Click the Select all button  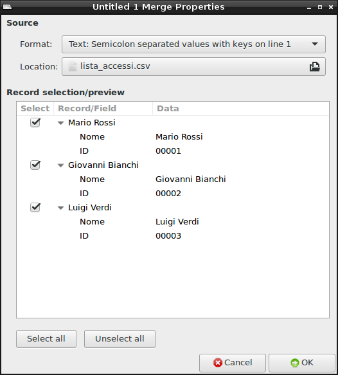[x=46, y=339]
